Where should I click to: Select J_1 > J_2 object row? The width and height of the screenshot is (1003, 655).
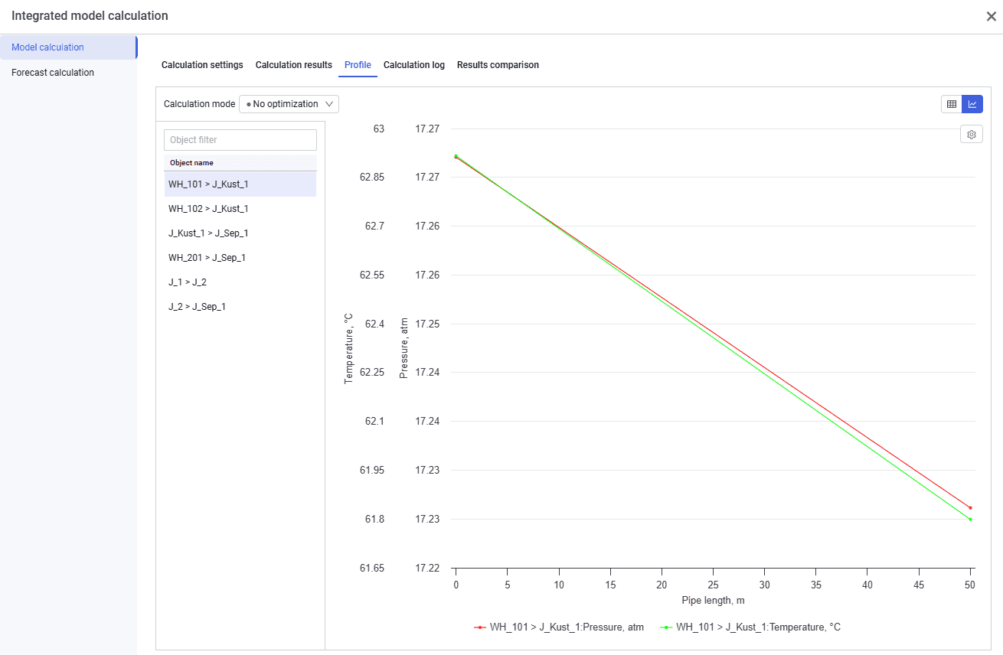pyautogui.click(x=240, y=282)
